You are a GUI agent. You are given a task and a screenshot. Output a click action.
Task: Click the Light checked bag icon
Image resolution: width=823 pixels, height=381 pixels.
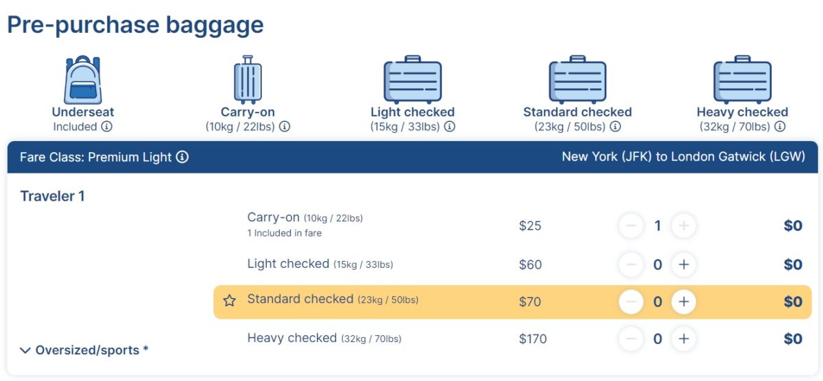(x=412, y=80)
